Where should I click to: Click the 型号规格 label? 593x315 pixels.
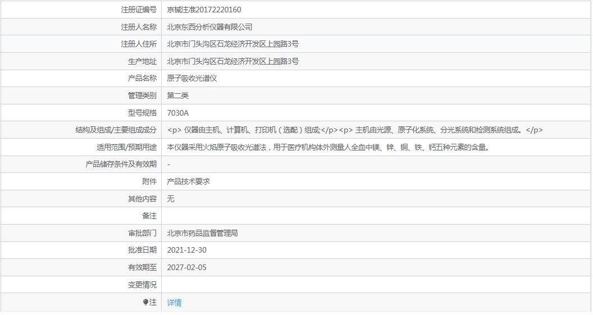(x=142, y=113)
